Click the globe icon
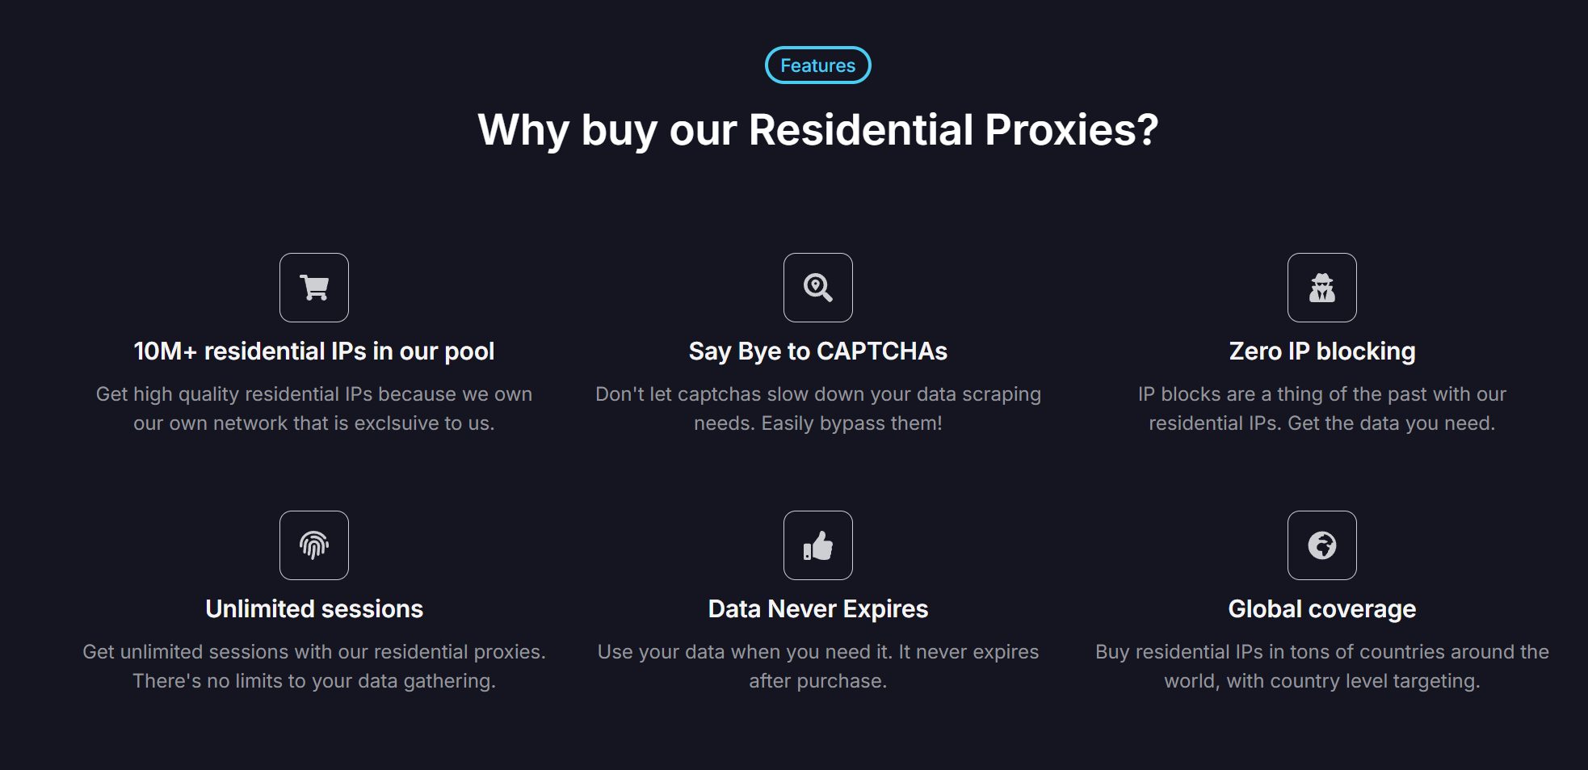This screenshot has height=770, width=1588. pyautogui.click(x=1321, y=545)
